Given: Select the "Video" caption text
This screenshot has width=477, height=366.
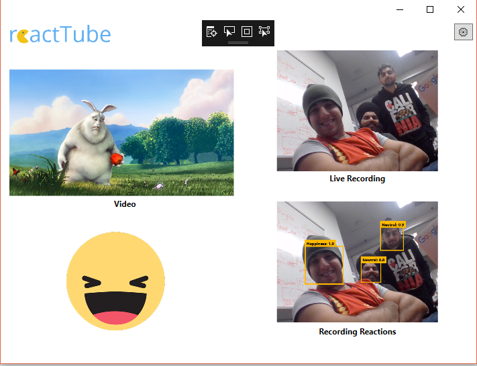Looking at the screenshot, I should (x=125, y=204).
